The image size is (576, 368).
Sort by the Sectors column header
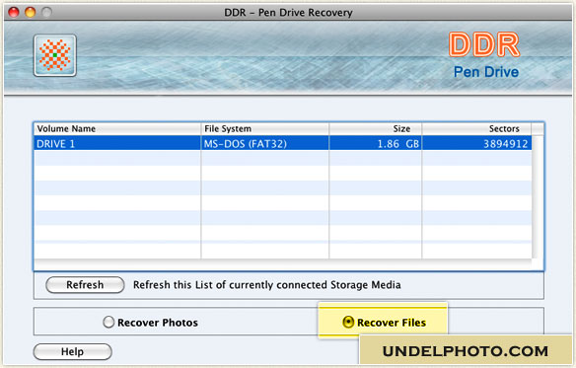[476, 128]
